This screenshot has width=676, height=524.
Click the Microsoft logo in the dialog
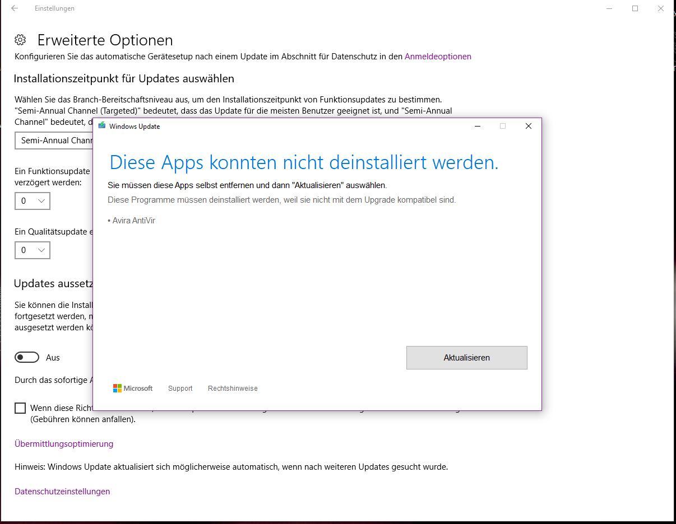click(133, 388)
